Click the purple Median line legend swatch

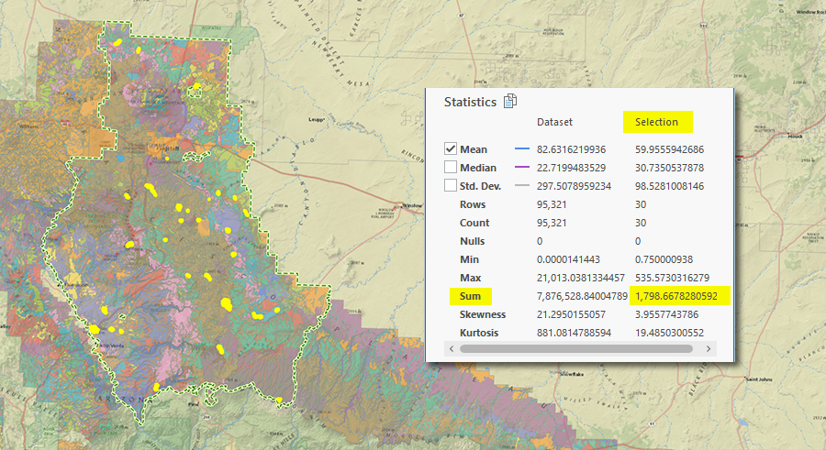point(521,167)
